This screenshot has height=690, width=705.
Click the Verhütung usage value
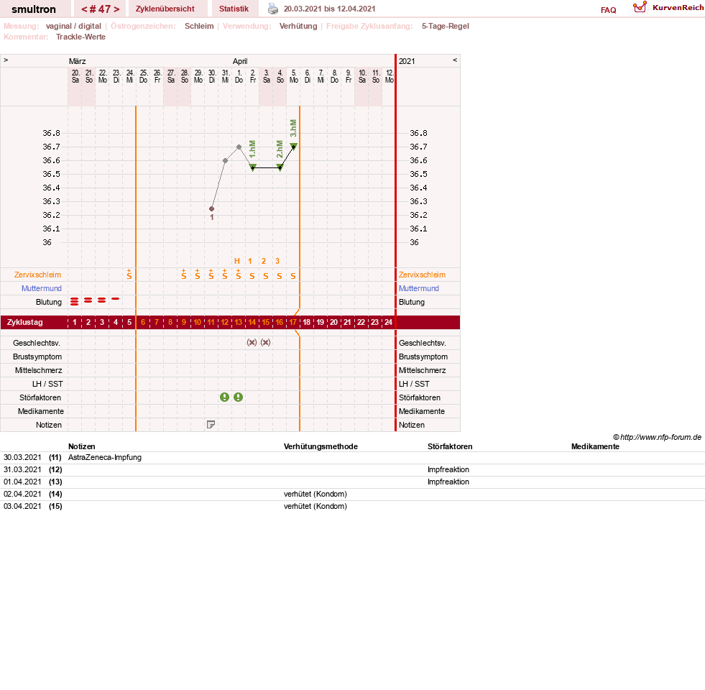coord(298,26)
